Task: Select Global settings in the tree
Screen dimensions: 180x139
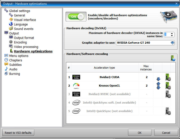Action: point(20,11)
